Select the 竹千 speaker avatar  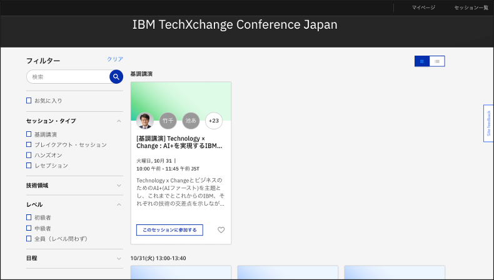point(168,121)
